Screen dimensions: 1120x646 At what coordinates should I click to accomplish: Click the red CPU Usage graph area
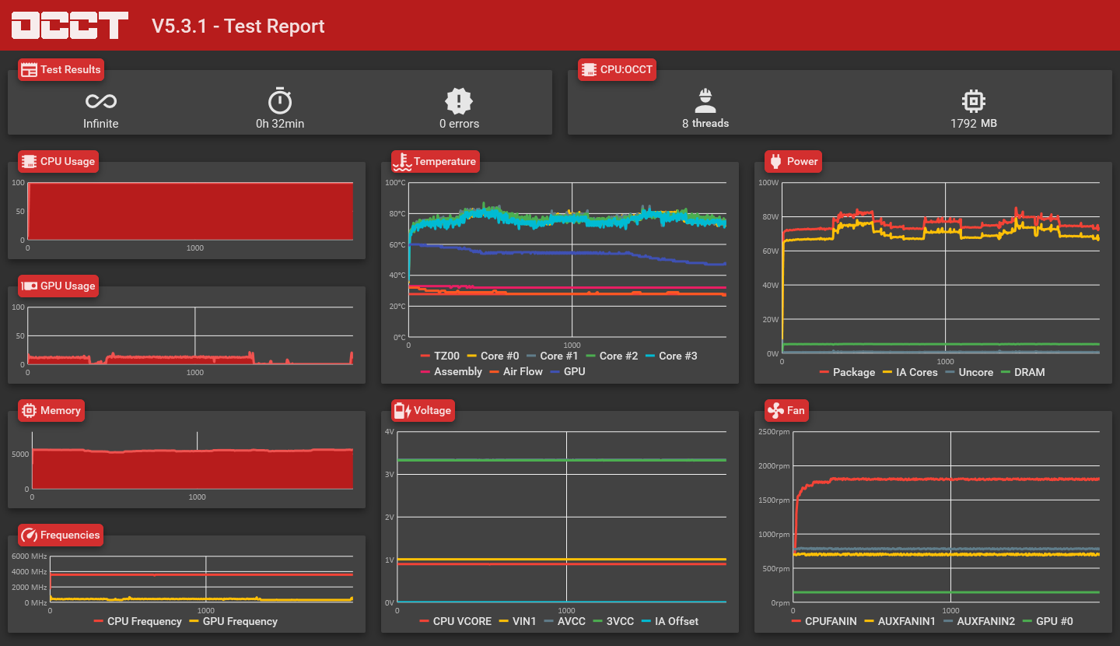point(191,210)
